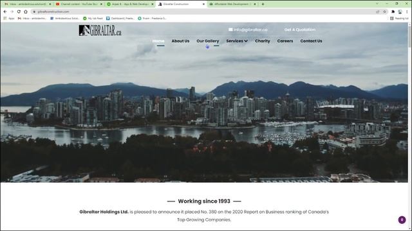This screenshot has height=231, width=412.
Task: Open a new browser tab
Action: tap(263, 4)
